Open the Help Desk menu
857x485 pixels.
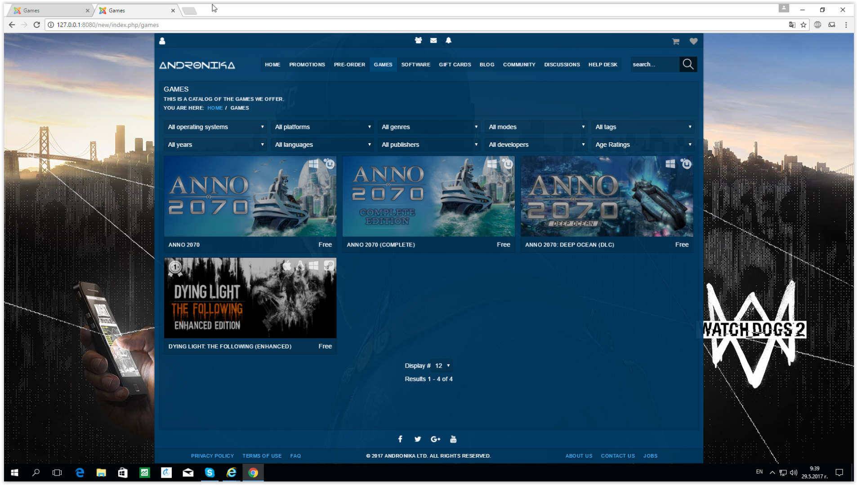[x=603, y=65]
